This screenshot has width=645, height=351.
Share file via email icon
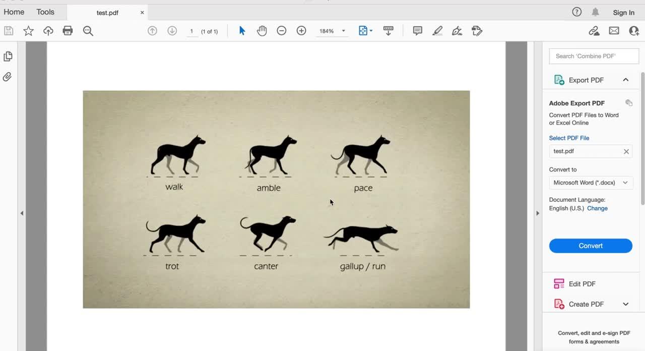(x=614, y=31)
